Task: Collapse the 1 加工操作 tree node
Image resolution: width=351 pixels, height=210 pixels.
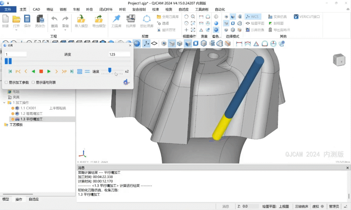Action: coord(4,103)
